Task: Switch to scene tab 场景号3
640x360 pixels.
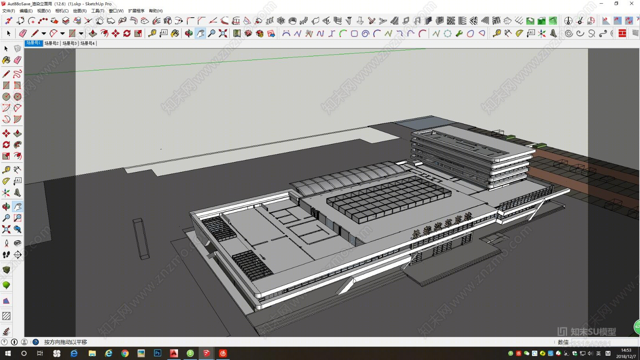Action: tap(69, 43)
